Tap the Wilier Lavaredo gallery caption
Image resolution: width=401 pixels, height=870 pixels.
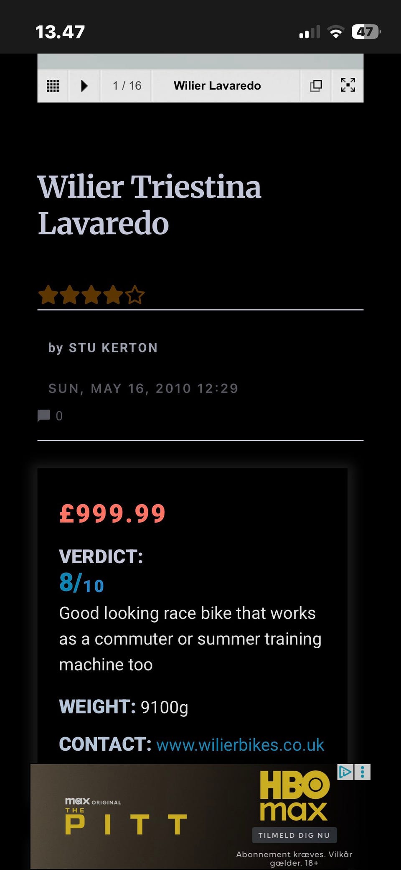[217, 86]
